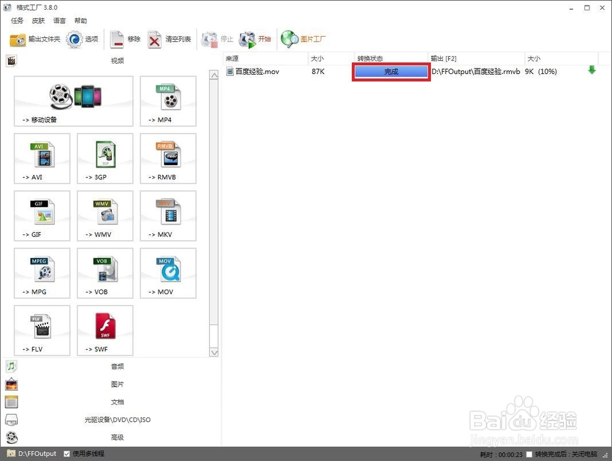612x461 pixels.
Task: Click scroll-up arrow of format list scrollbar
Action: (x=214, y=75)
